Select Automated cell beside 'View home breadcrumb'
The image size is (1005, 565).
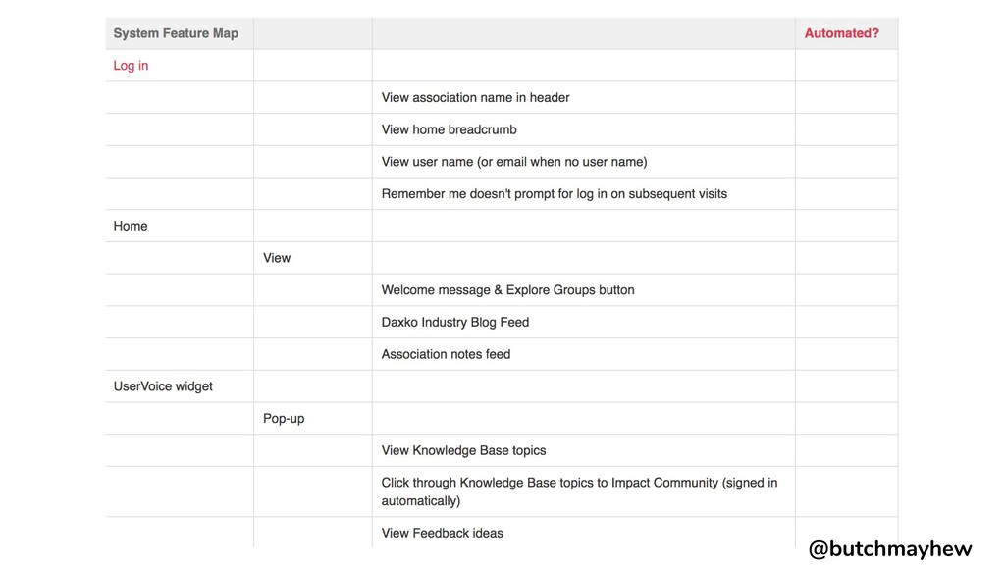[846, 129]
